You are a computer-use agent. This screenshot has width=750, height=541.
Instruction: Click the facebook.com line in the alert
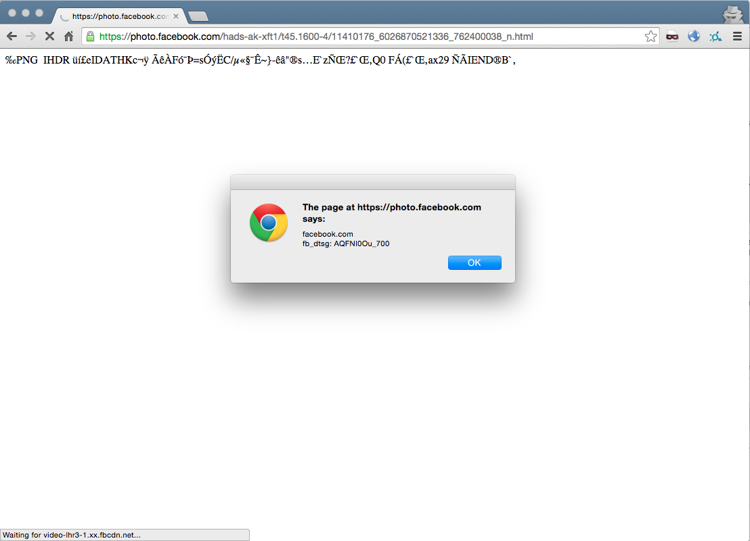(x=328, y=234)
